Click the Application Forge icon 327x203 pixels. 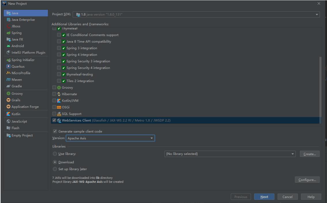click(8, 107)
